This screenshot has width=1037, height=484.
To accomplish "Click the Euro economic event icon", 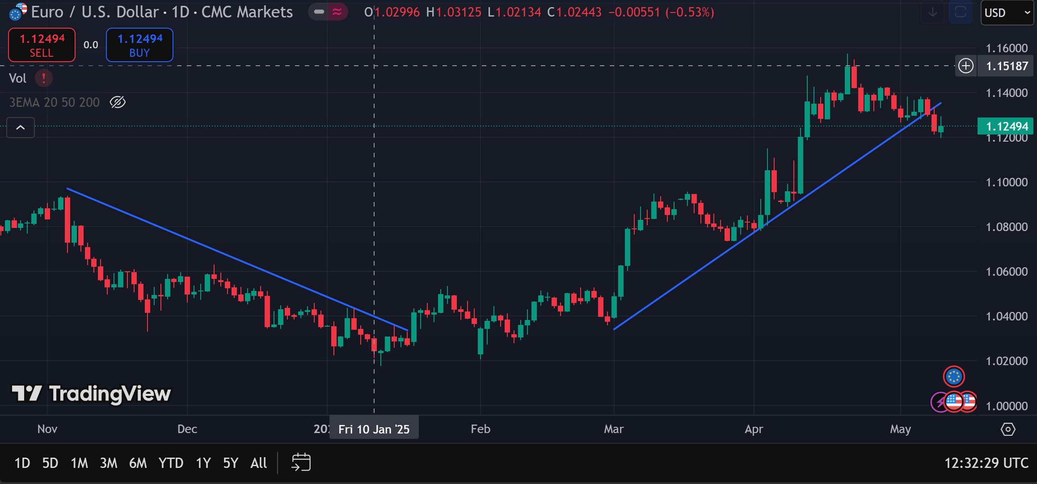I will [954, 376].
